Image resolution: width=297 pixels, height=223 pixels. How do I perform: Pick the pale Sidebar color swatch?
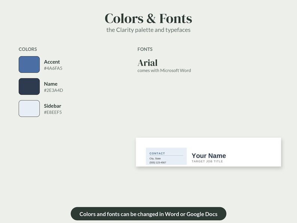[29, 109]
